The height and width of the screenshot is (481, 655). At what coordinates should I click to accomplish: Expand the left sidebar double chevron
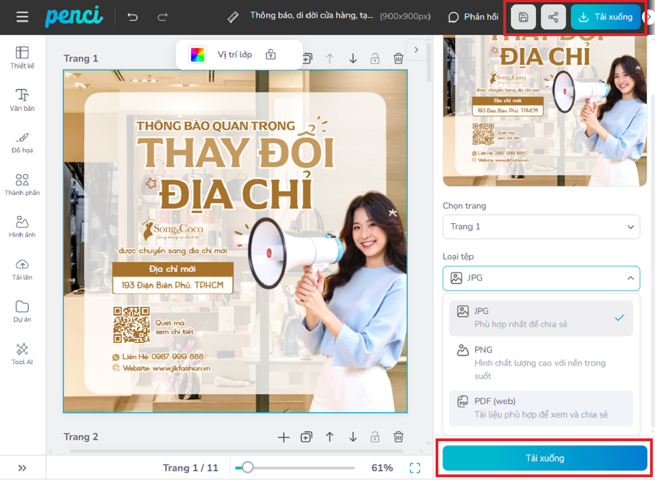(22, 468)
